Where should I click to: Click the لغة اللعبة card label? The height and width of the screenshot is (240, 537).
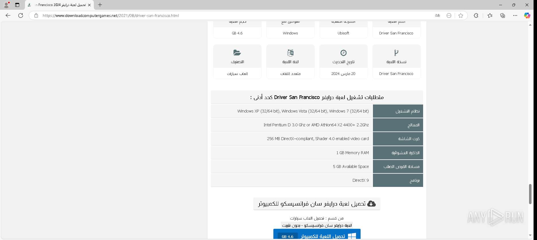290,62
